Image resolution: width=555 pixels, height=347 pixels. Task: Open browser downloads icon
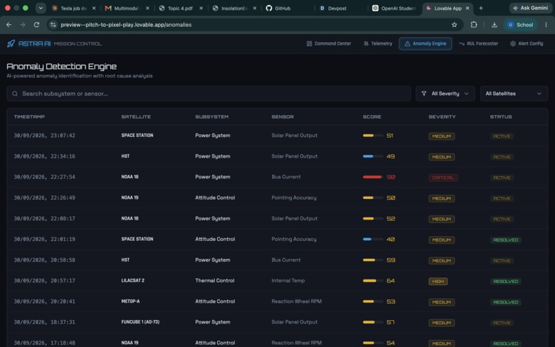coord(494,24)
